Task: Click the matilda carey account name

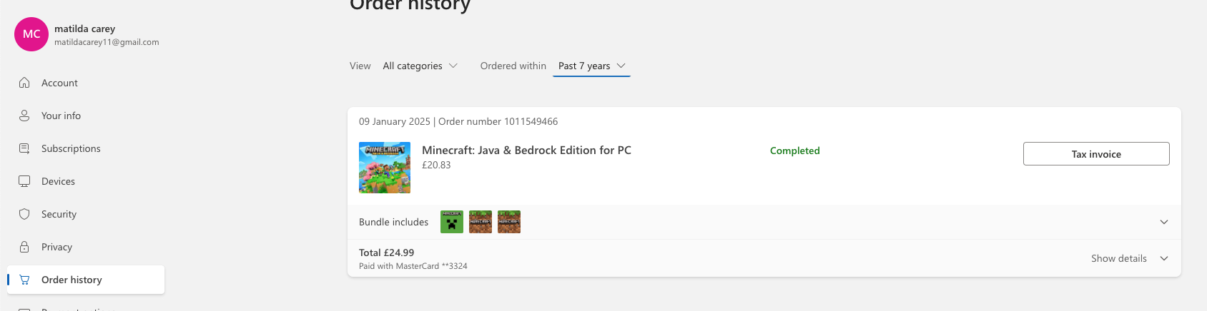Action: point(84,29)
